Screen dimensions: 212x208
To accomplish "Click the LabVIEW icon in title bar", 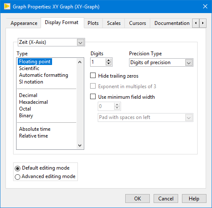I will 7,7.
